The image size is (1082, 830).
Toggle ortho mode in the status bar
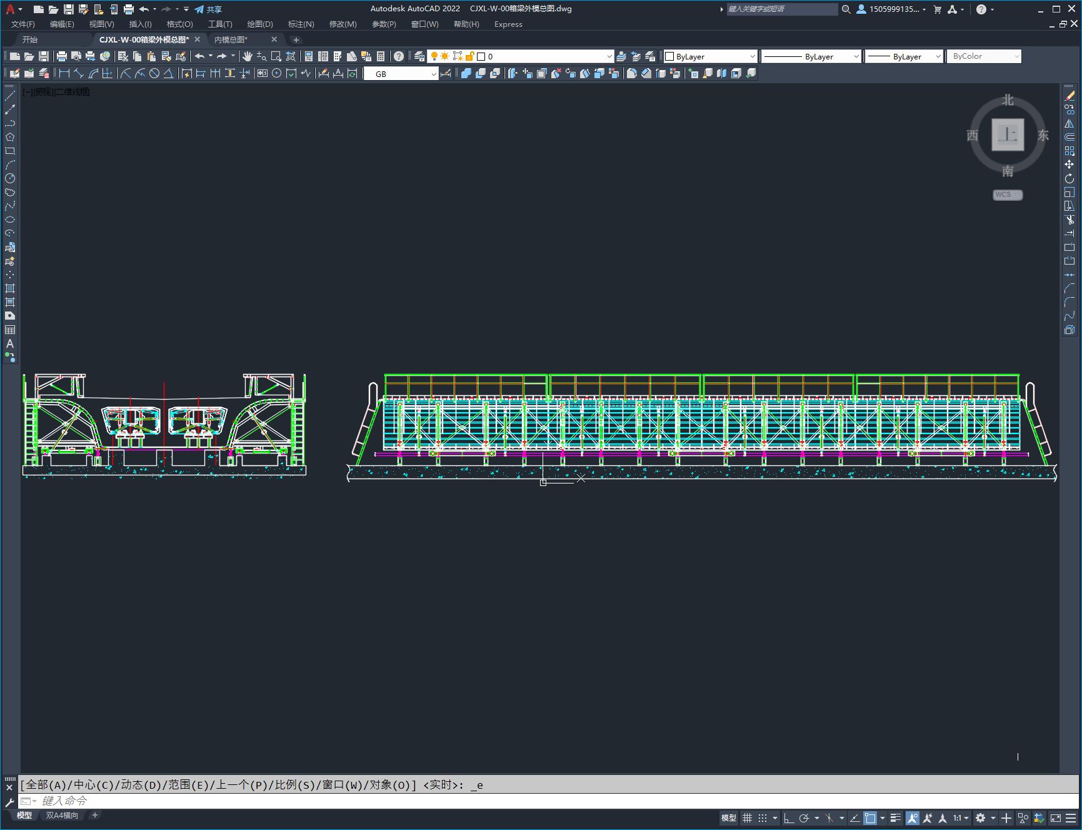coord(789,818)
